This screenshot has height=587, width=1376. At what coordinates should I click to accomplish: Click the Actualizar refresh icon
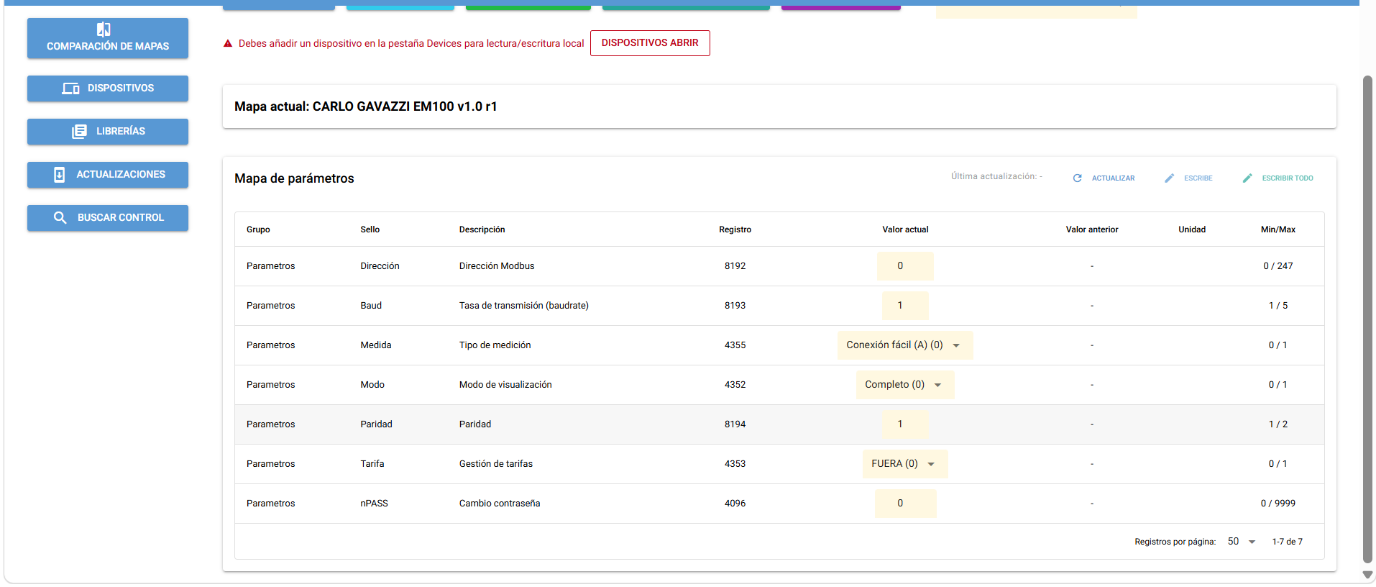coord(1077,178)
